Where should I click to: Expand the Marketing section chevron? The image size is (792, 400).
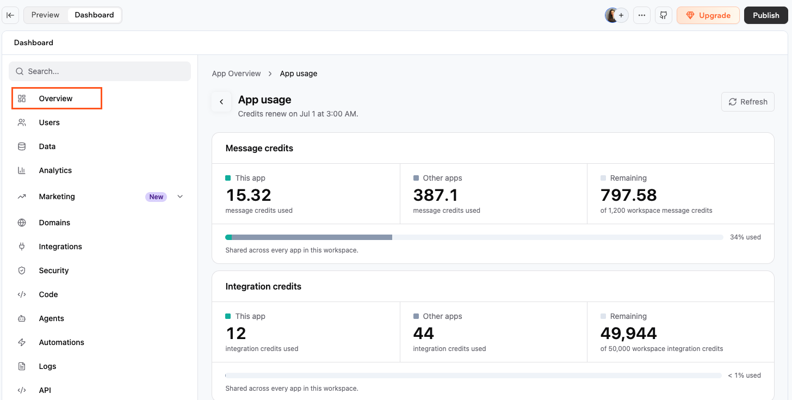(180, 196)
